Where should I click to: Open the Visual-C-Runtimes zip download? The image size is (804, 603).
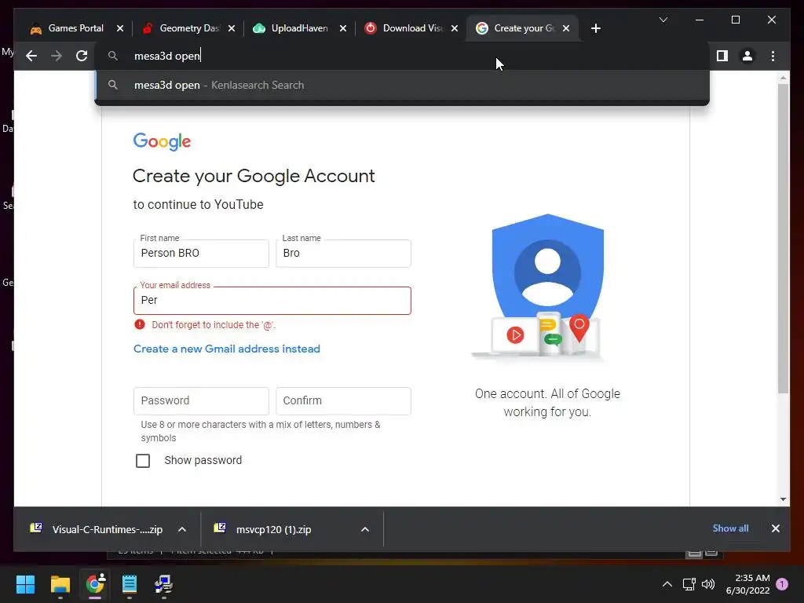(97, 529)
